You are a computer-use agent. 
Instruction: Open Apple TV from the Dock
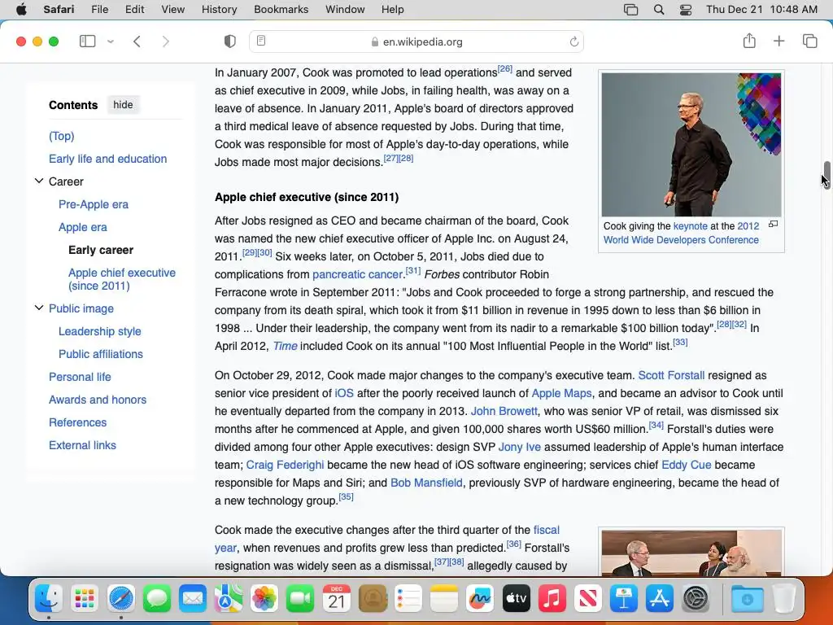517,599
